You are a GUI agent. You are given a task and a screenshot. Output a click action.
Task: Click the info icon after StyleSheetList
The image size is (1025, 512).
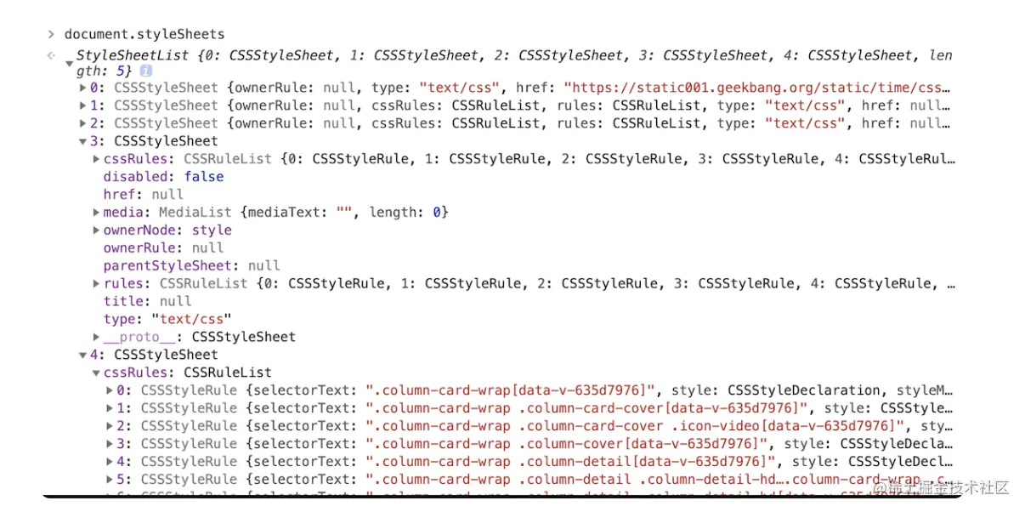click(145, 71)
